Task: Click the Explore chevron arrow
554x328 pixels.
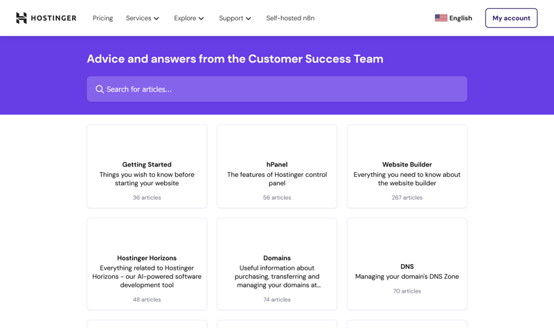Action: (x=202, y=19)
